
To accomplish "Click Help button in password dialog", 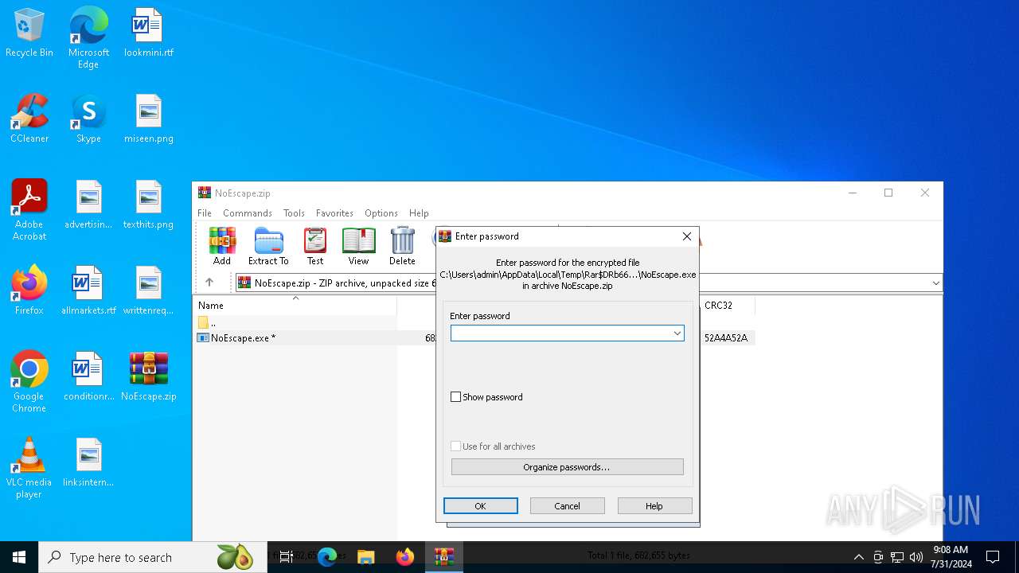I will [654, 506].
